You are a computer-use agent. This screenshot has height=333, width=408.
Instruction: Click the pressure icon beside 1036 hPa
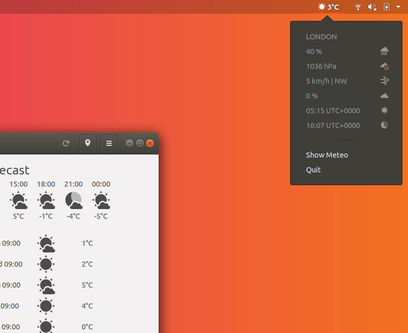pyautogui.click(x=384, y=66)
